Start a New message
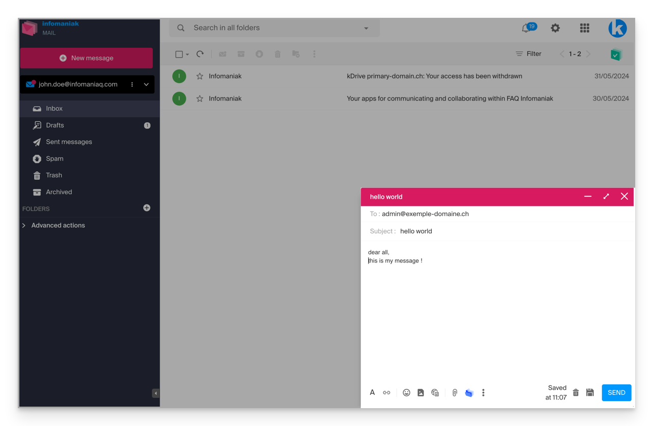 pyautogui.click(x=86, y=58)
